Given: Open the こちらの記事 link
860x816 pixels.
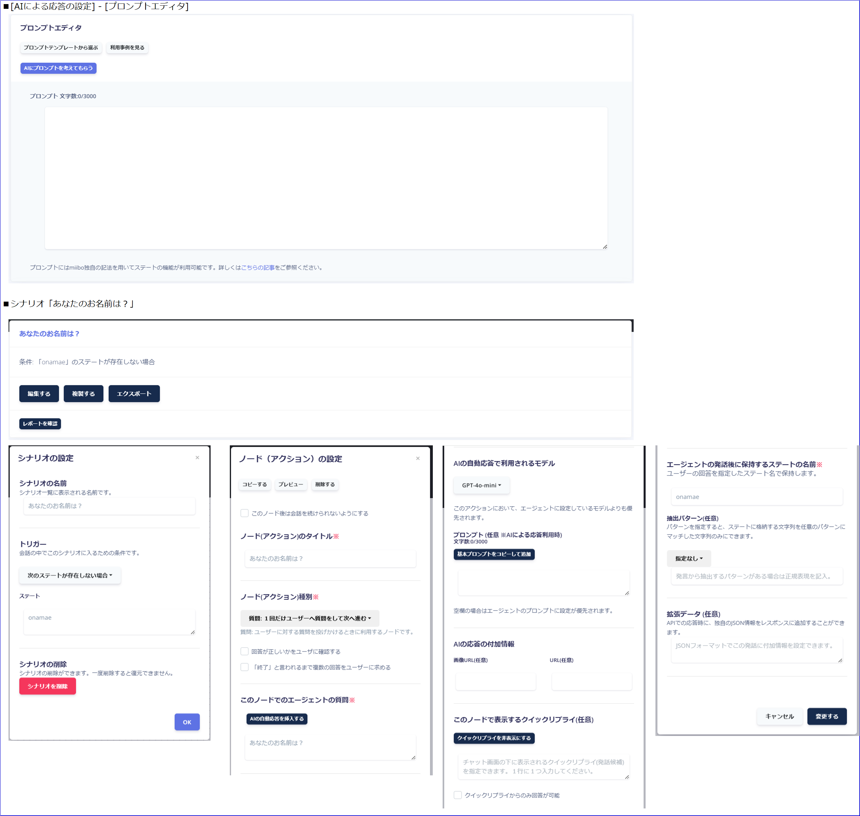Looking at the screenshot, I should (258, 268).
